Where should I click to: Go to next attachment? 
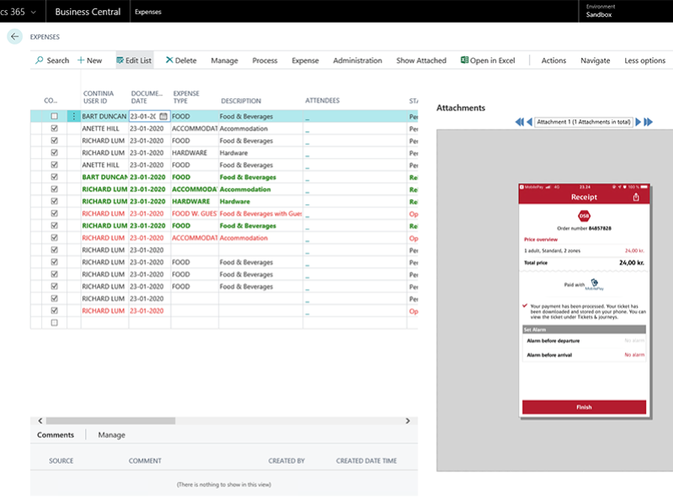pos(639,122)
